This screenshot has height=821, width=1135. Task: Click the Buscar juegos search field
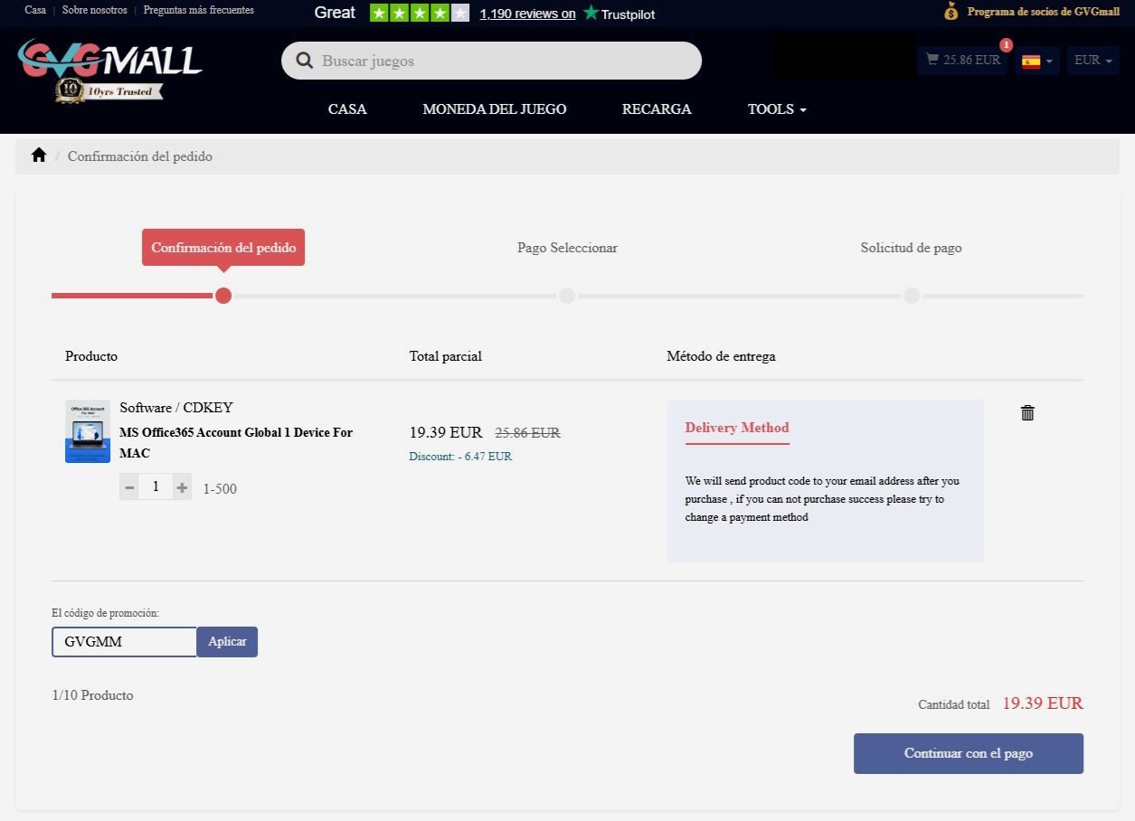pyautogui.click(x=491, y=61)
